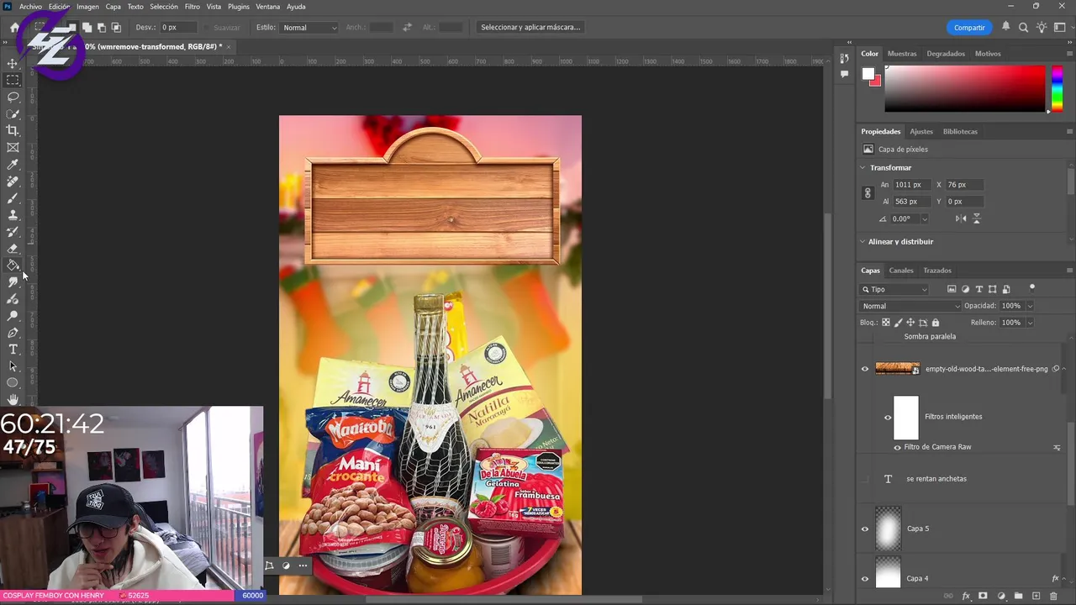Open the Capa menu

coord(113,7)
